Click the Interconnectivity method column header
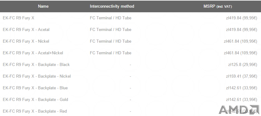The height and width of the screenshot is (116, 261). pyautogui.click(x=112, y=6)
